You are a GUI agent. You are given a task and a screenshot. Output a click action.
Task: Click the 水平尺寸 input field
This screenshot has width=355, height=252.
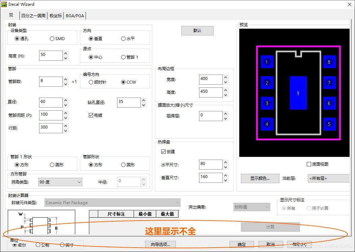click(211, 165)
